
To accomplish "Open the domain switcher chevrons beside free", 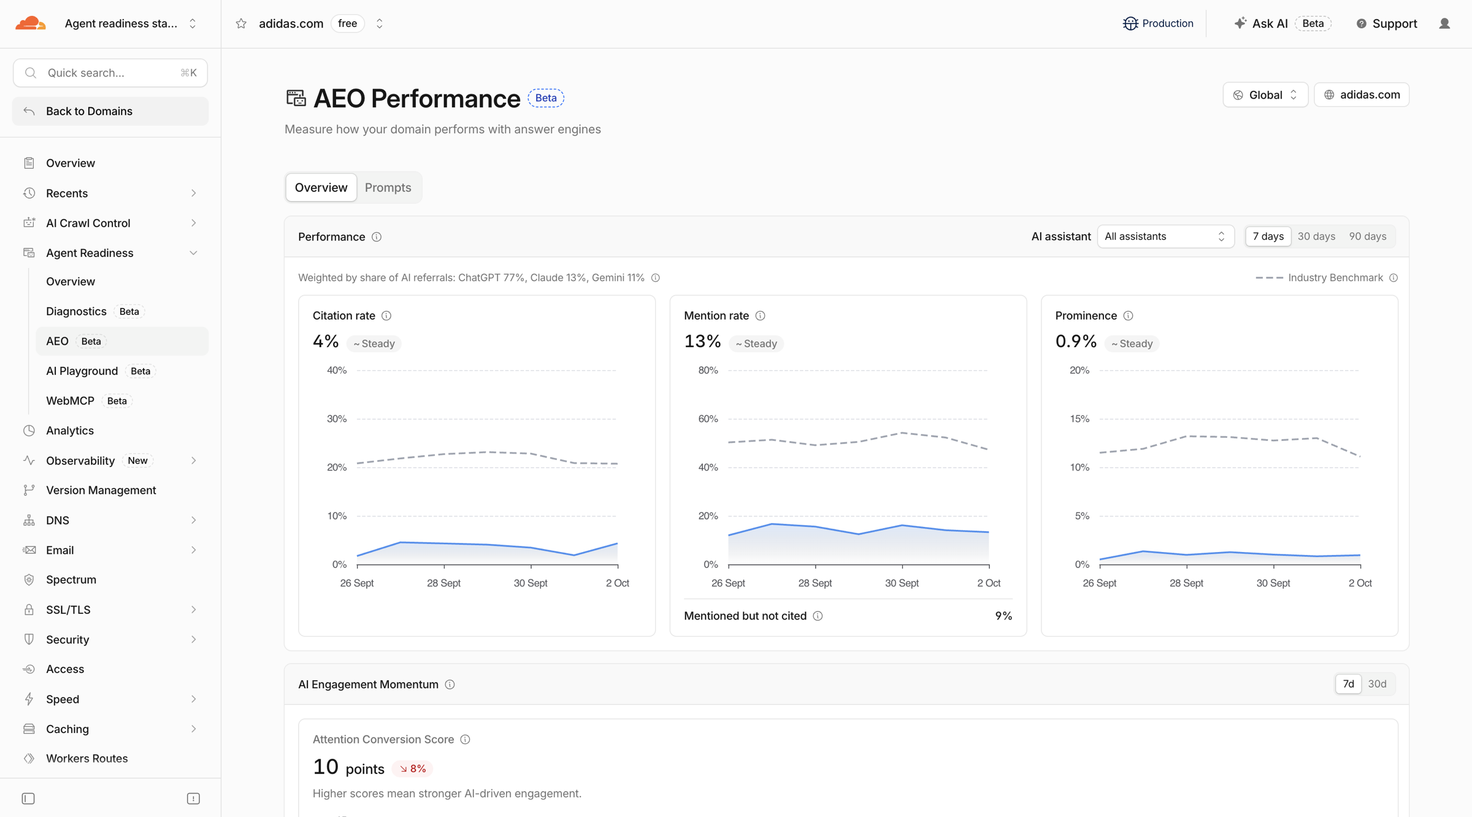I will click(x=380, y=23).
